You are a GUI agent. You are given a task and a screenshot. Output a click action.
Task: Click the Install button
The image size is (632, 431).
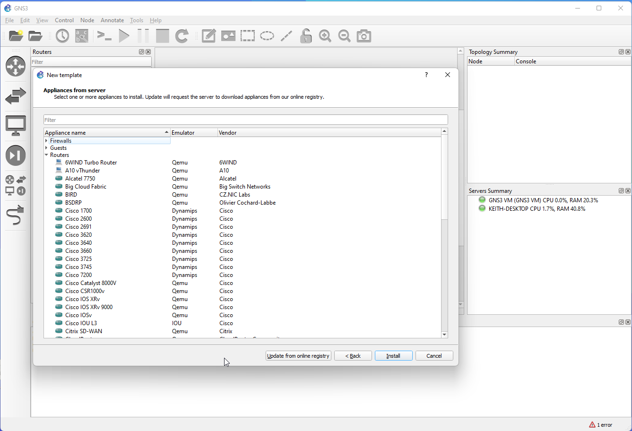coord(393,355)
